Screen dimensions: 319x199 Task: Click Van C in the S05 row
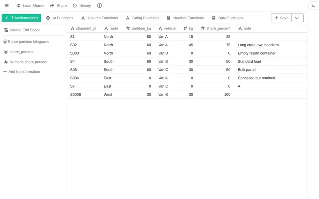[x=163, y=70]
